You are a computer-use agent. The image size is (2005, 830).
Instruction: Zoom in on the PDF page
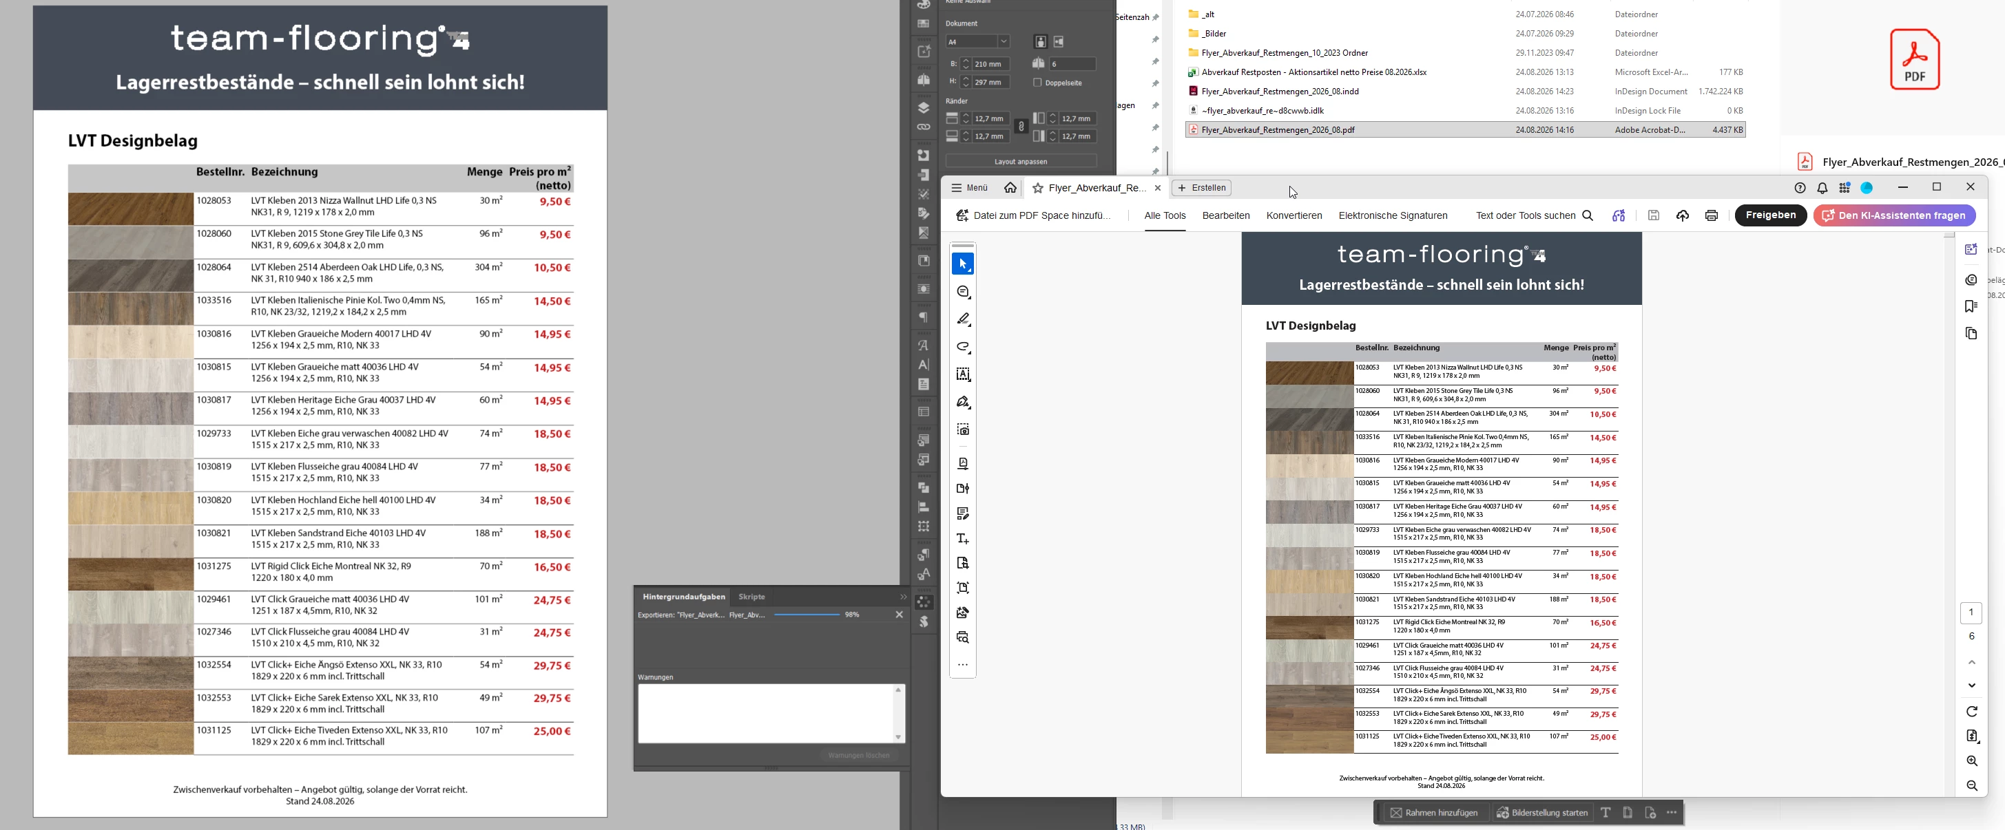(x=1971, y=760)
